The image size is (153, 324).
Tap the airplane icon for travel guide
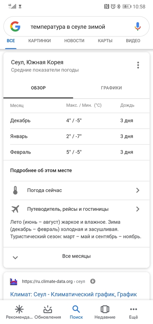click(15, 209)
